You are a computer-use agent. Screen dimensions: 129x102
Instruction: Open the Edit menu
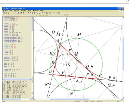coord(11,11)
